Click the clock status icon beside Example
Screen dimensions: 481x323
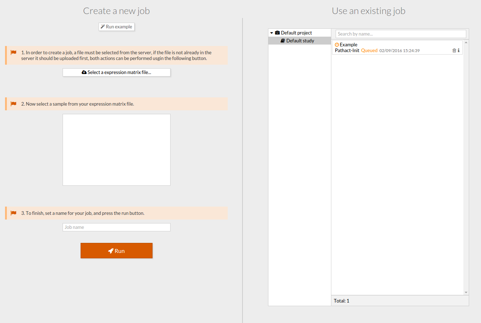pos(337,45)
